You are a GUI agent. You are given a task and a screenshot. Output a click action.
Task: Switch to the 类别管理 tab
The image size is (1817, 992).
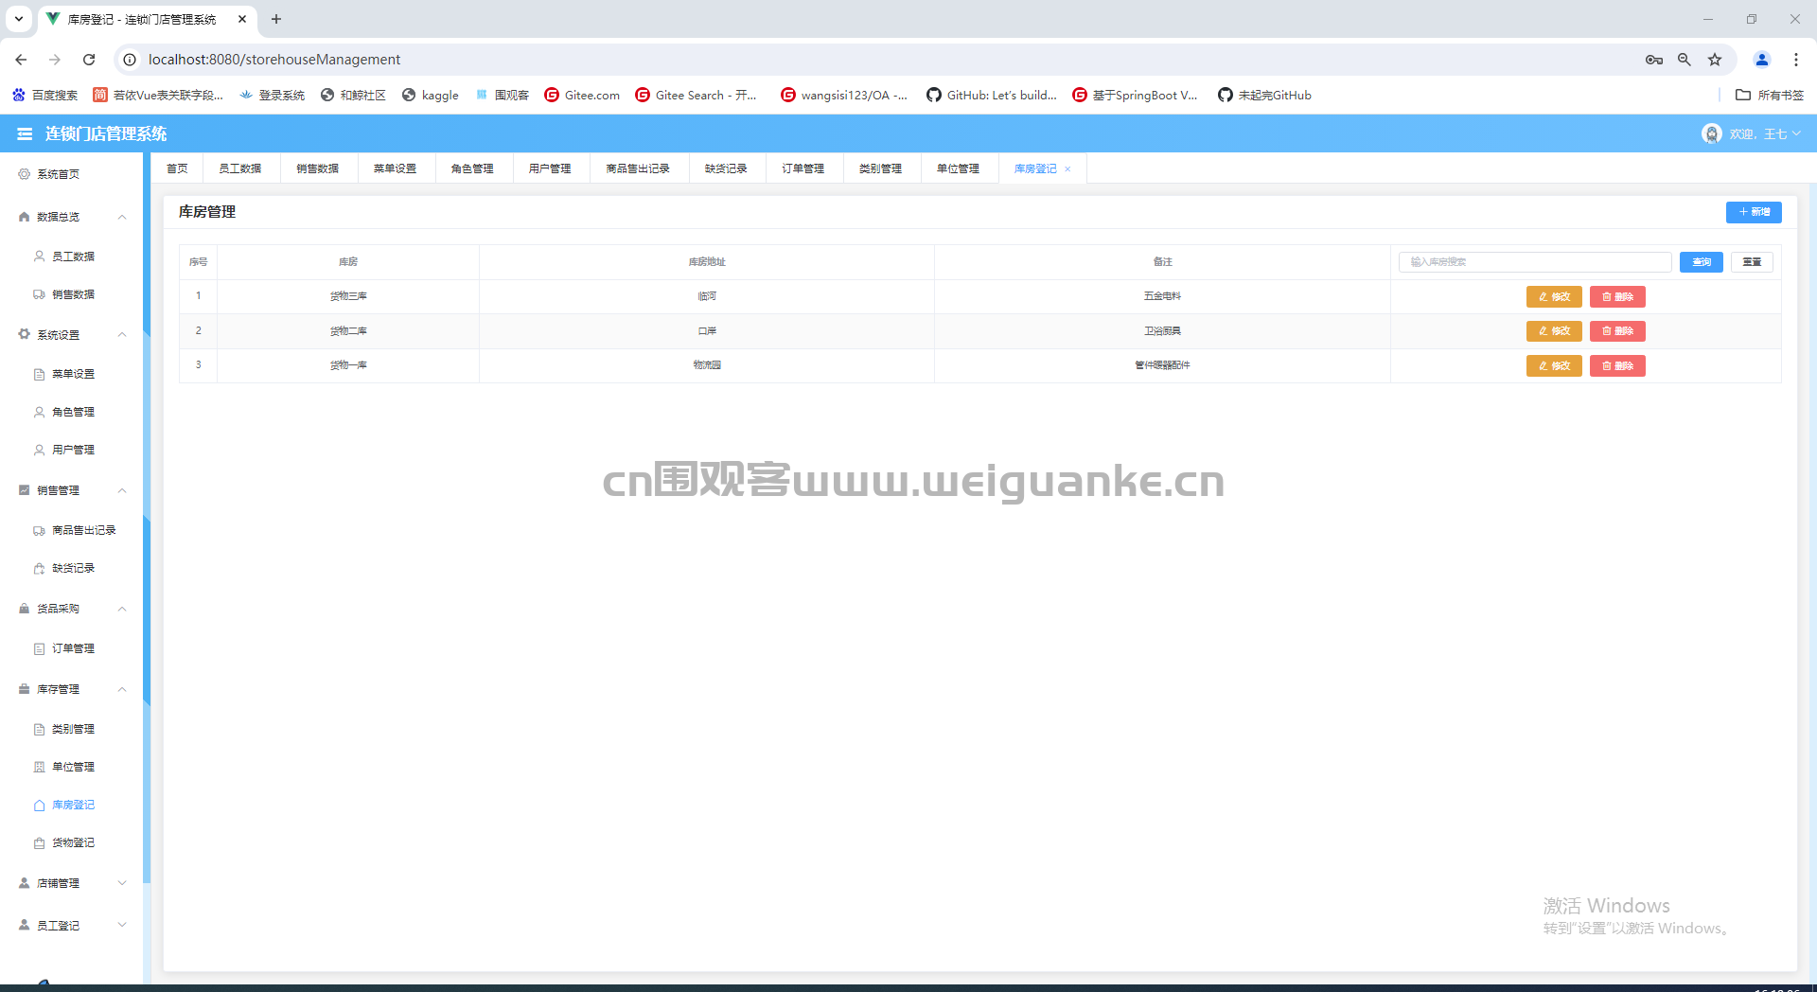[x=881, y=168]
